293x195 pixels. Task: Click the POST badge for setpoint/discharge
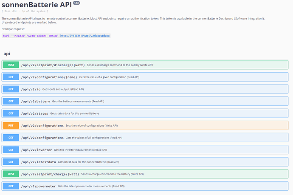click(11, 65)
